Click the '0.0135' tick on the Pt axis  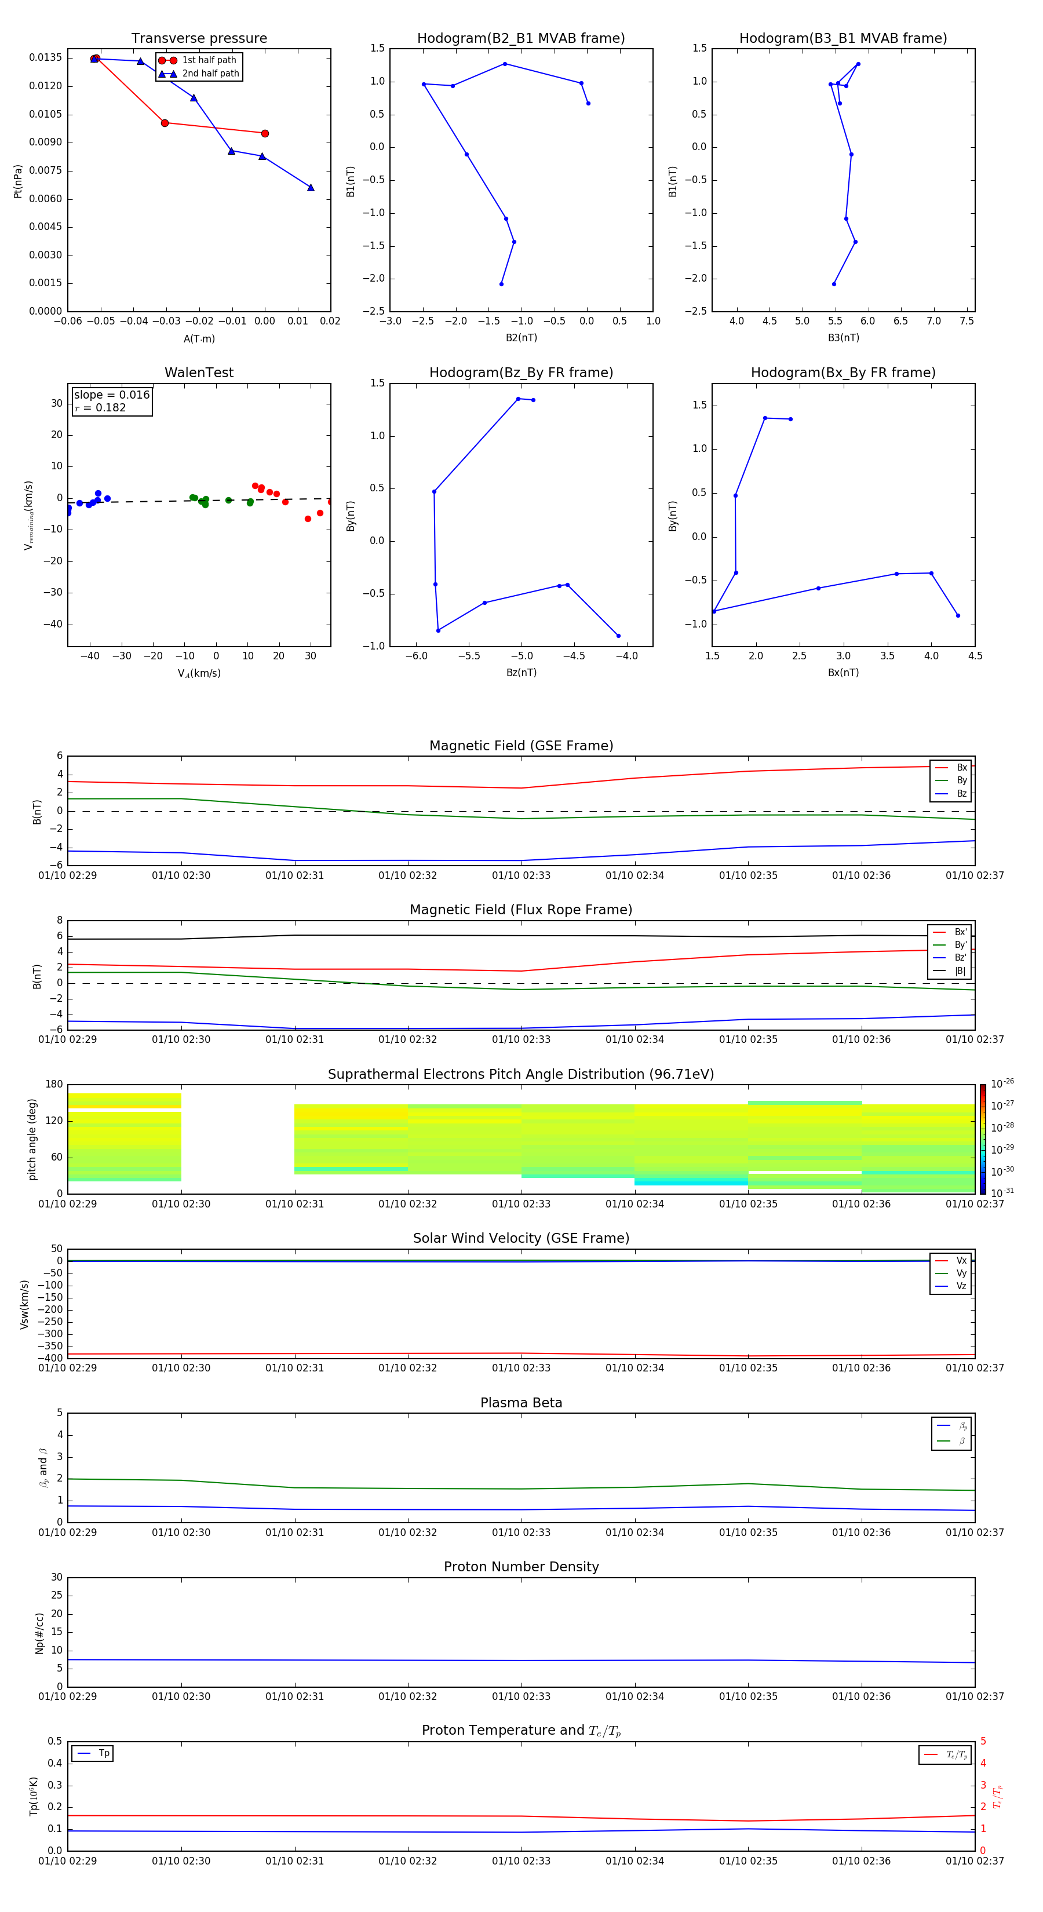(x=45, y=58)
